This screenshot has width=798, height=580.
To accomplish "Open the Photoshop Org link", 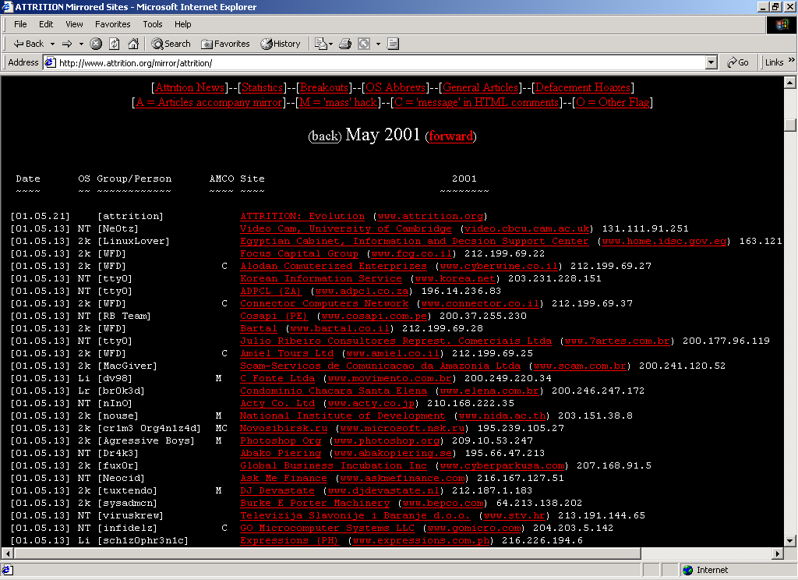I will (x=281, y=441).
